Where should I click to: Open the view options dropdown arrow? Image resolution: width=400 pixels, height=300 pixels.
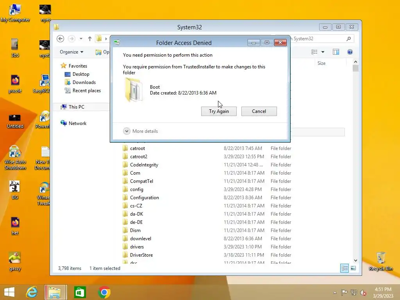(323, 52)
